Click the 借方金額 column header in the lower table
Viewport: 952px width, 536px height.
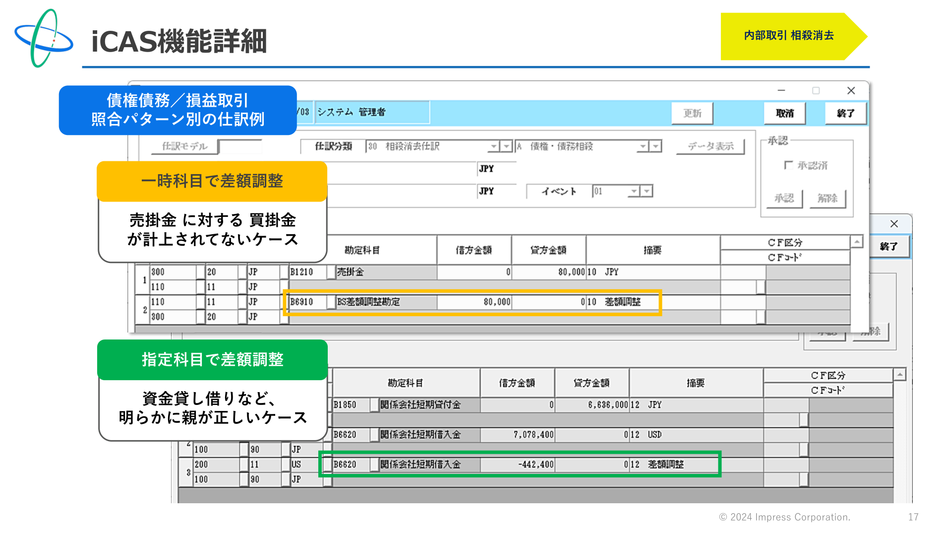[517, 383]
